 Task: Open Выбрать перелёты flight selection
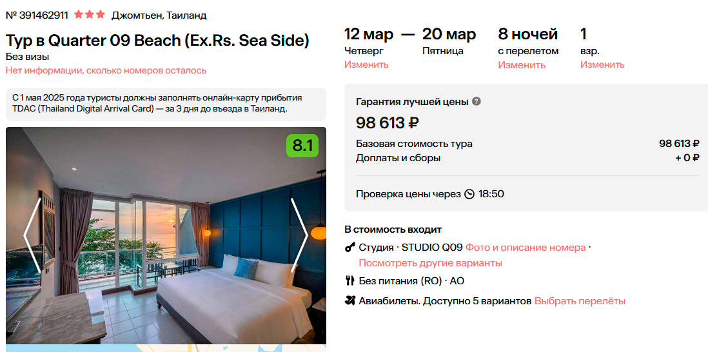pos(580,301)
